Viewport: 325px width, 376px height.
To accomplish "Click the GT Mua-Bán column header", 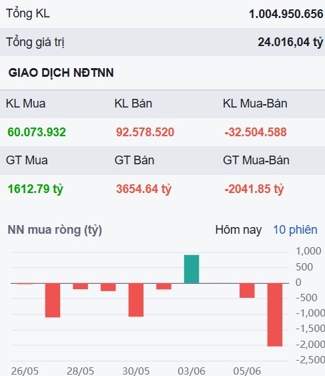I will click(x=256, y=160).
